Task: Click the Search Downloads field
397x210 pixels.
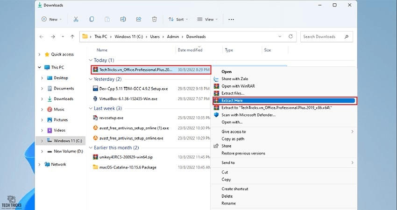Action: (326, 37)
